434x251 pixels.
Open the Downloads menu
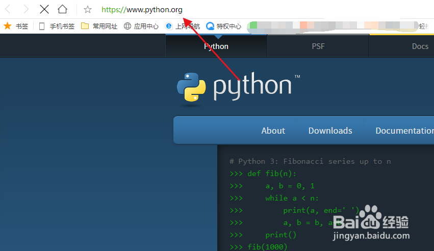point(330,131)
